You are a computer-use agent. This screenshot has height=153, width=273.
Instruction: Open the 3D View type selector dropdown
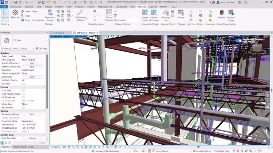point(46,40)
